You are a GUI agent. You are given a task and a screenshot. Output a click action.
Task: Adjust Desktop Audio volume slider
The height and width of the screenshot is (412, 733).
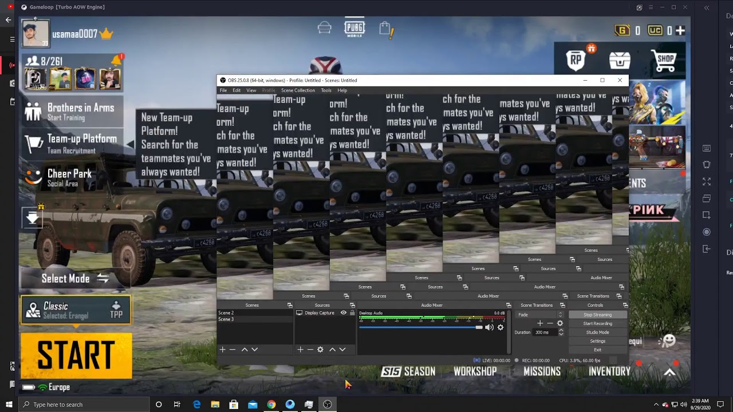click(421, 327)
